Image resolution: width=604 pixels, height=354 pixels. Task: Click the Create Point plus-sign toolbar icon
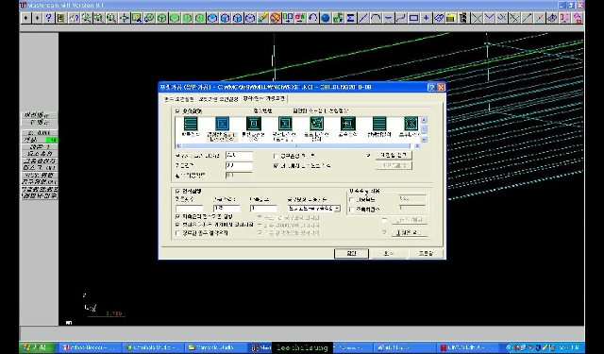[x=426, y=18]
